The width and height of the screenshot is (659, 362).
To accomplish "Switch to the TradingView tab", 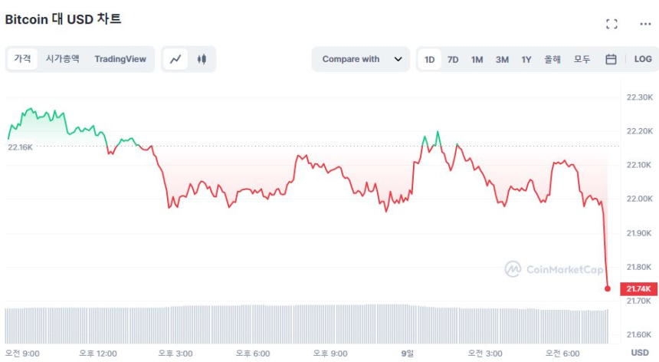I will tap(120, 59).
